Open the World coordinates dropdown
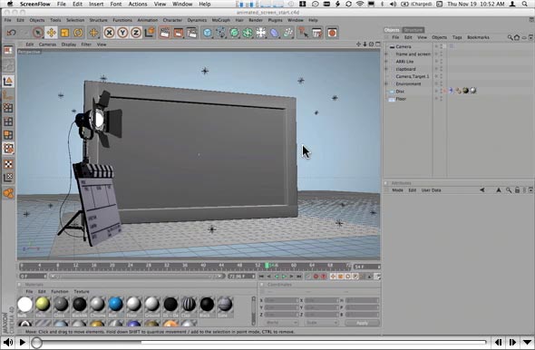The image size is (535, 350). pyautogui.click(x=281, y=323)
